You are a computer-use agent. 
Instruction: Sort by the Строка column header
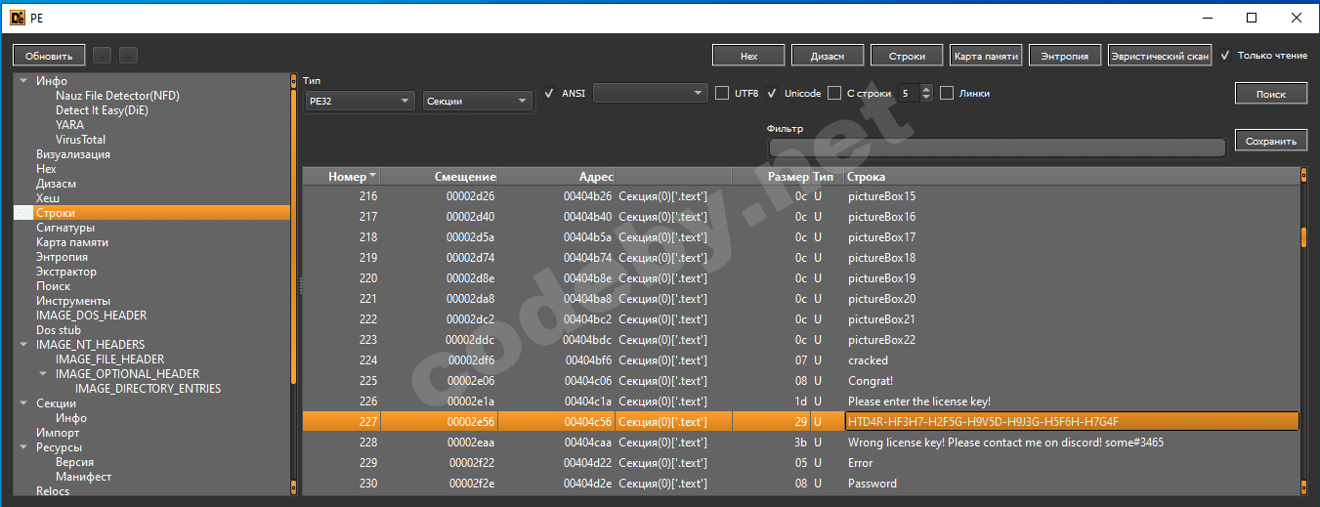point(1071,177)
